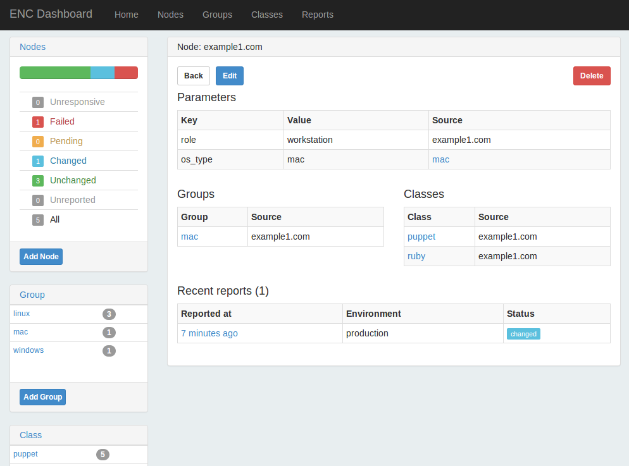Filter nodes by Failed status
Screen dimensions: 629x466
click(62, 121)
